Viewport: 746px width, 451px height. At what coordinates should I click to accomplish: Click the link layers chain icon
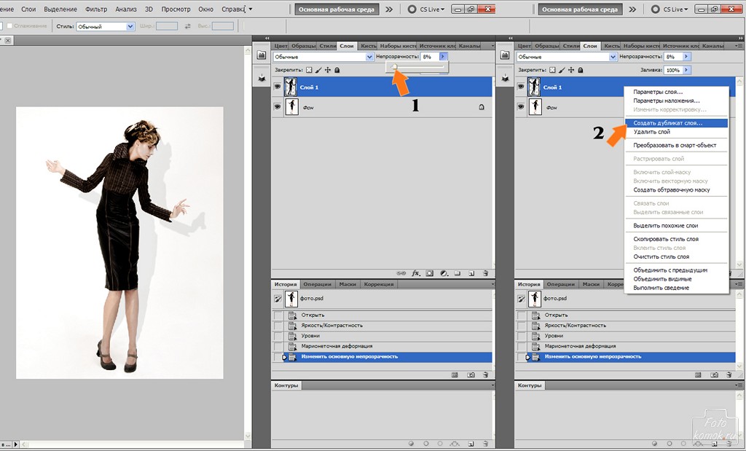[x=401, y=273]
